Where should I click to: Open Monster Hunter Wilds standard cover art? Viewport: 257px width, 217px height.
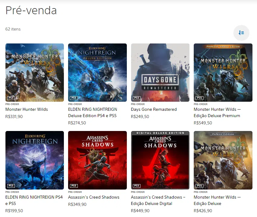(x=35, y=72)
